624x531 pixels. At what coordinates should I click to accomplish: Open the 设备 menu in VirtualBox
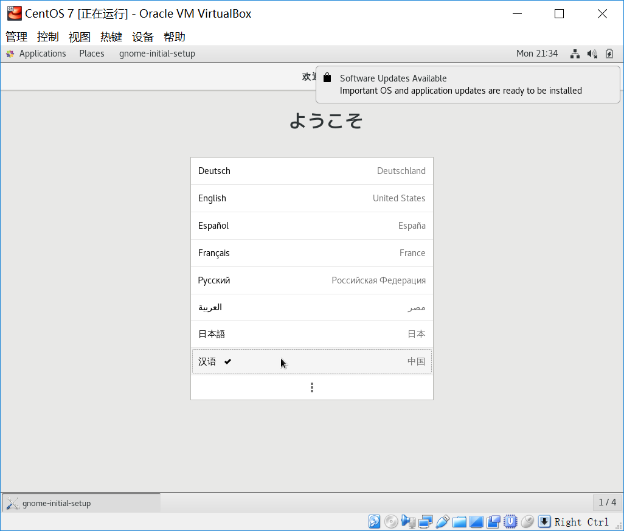(x=142, y=36)
